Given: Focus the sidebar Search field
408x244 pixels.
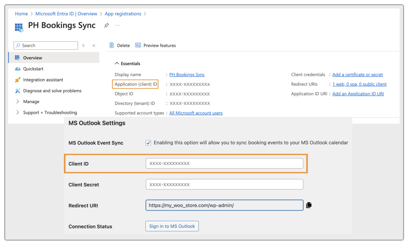Looking at the screenshot, I should point(46,45).
